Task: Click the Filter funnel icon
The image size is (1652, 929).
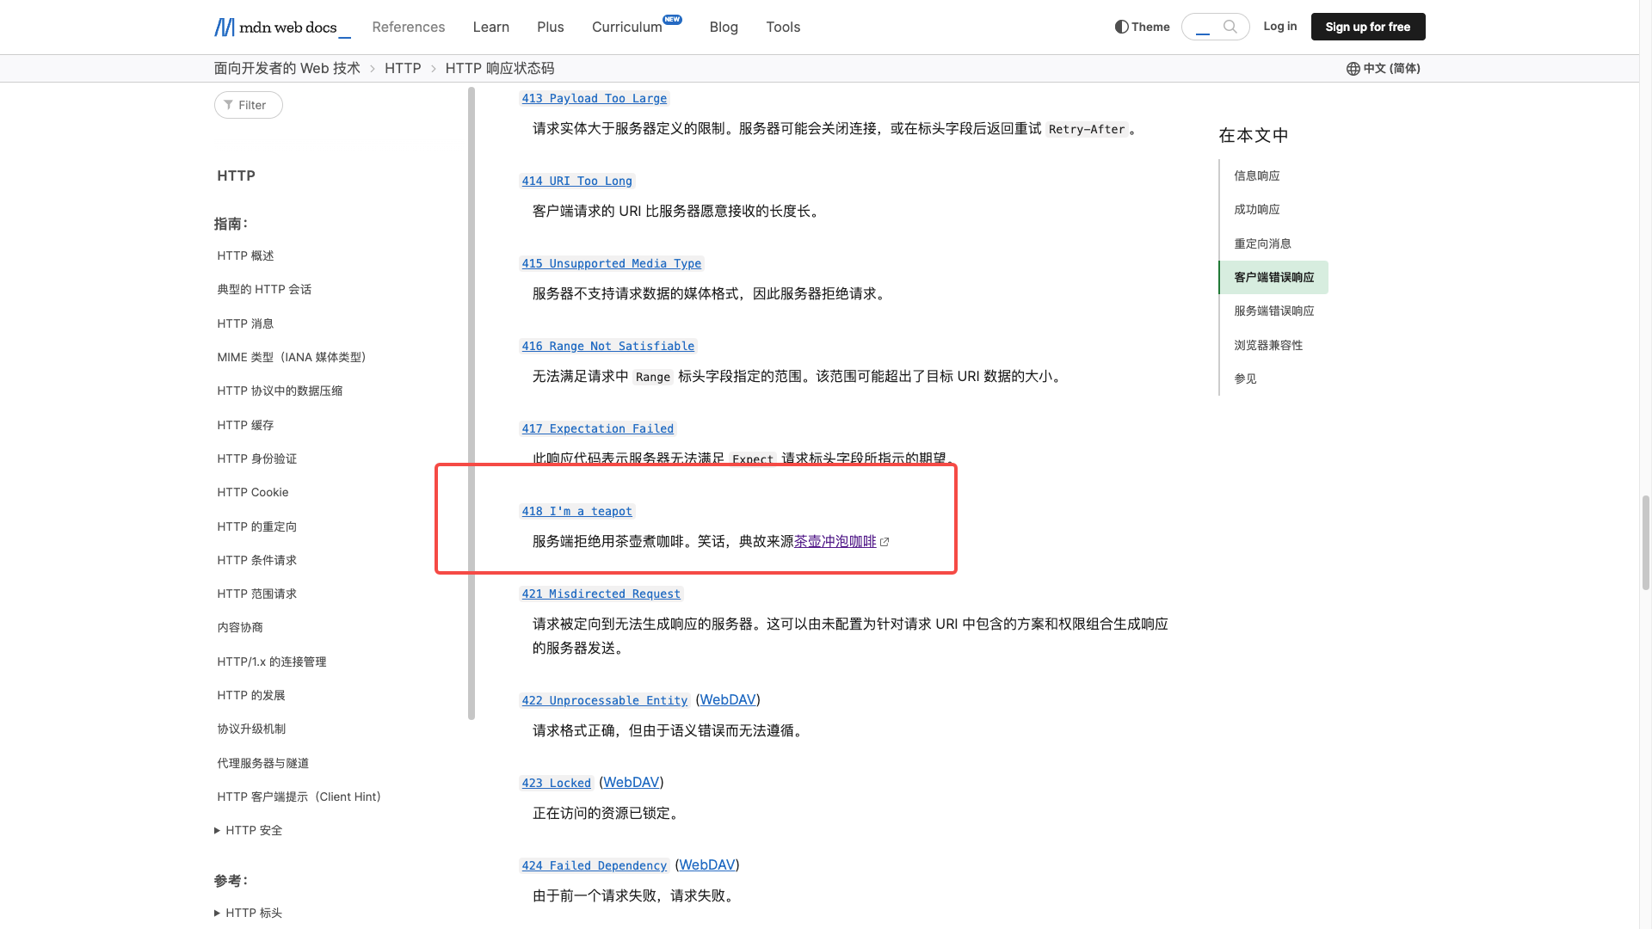Action: 228,105
